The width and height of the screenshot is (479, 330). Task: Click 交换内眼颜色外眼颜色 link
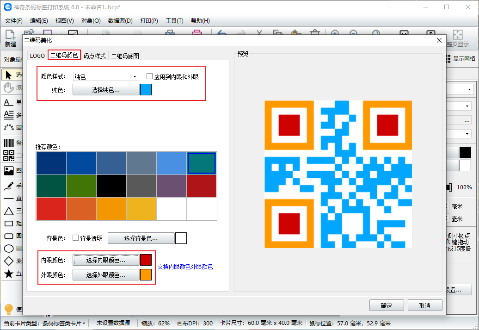pos(185,267)
